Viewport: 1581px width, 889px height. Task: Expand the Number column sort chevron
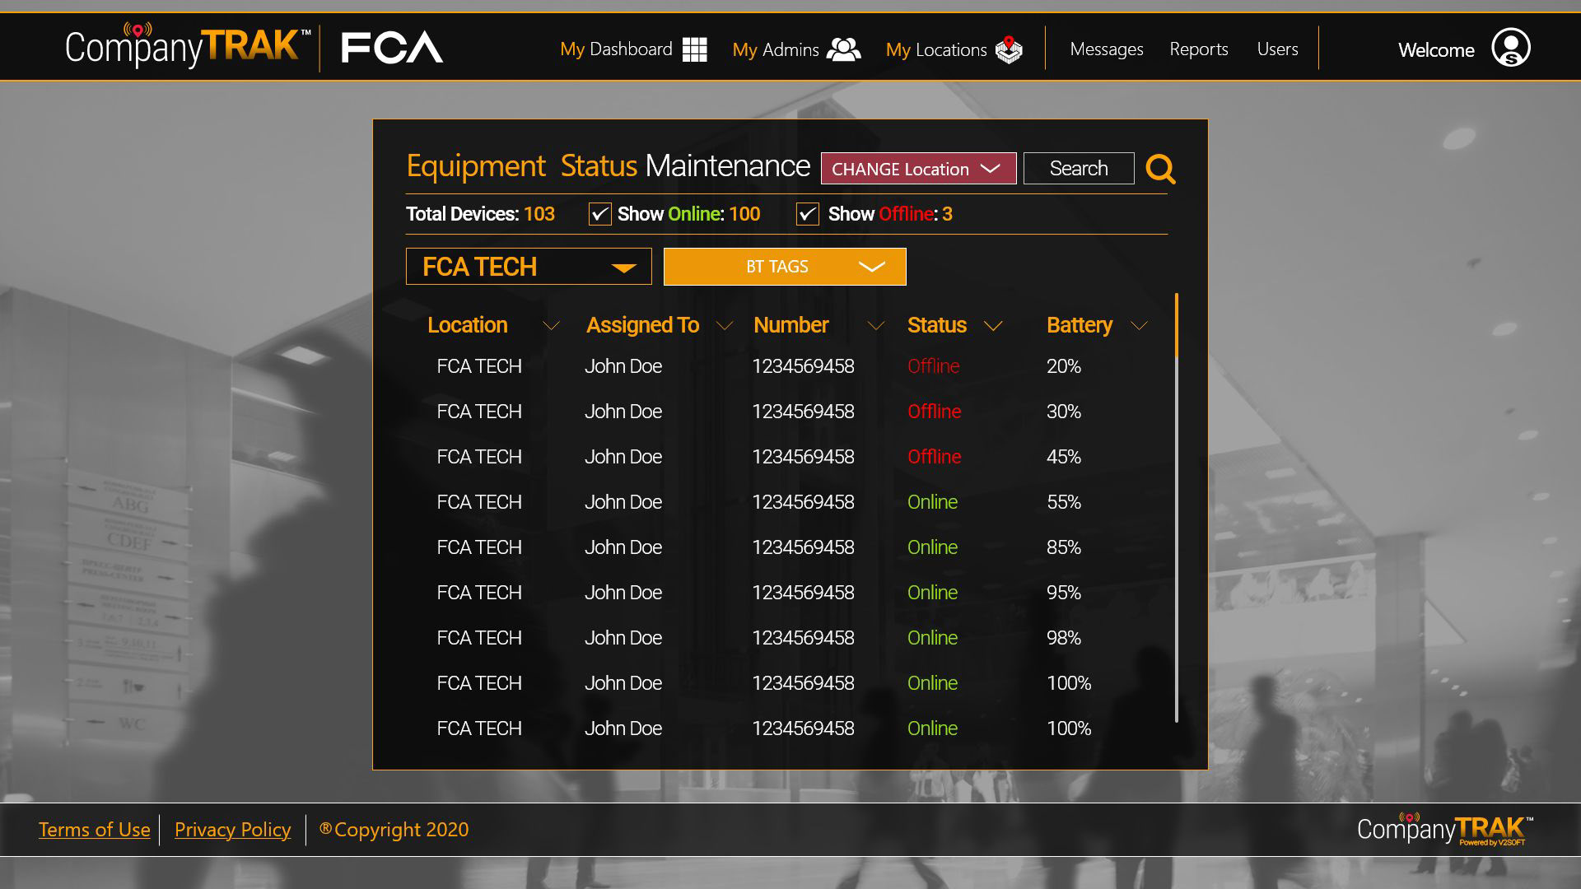point(876,327)
